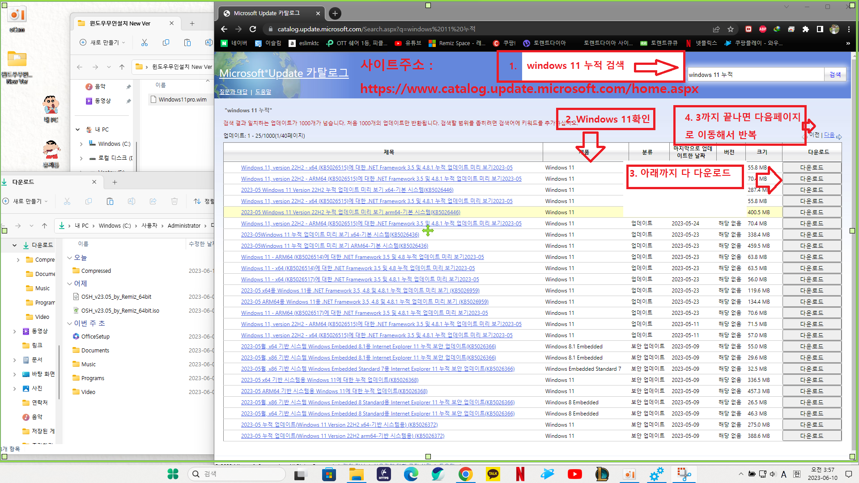Click the taskbar clock showing 오전 3:57

822,474
